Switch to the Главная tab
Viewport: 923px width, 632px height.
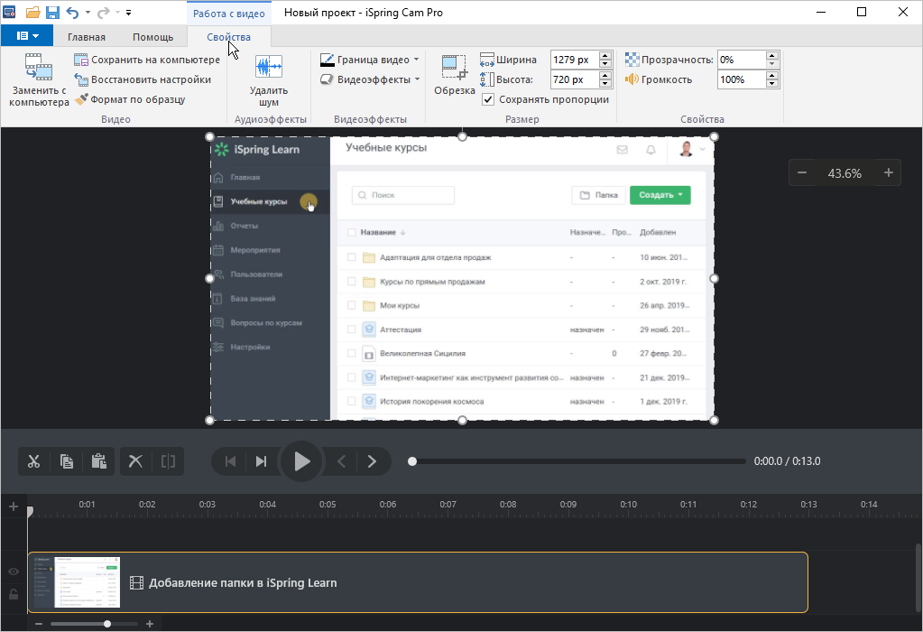(86, 36)
